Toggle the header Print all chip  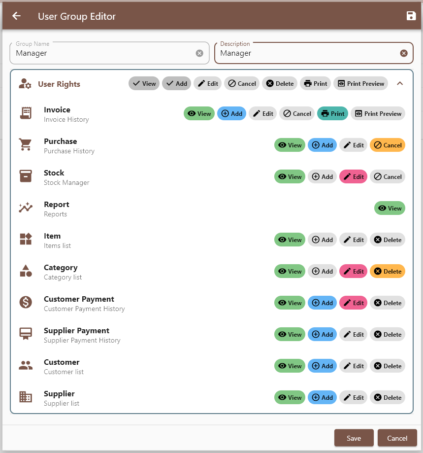pyautogui.click(x=315, y=83)
